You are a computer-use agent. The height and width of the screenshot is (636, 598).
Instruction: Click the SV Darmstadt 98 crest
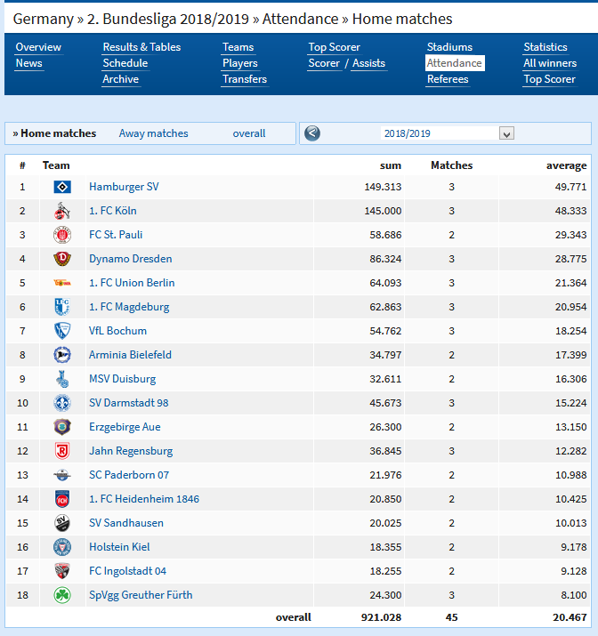coord(62,403)
